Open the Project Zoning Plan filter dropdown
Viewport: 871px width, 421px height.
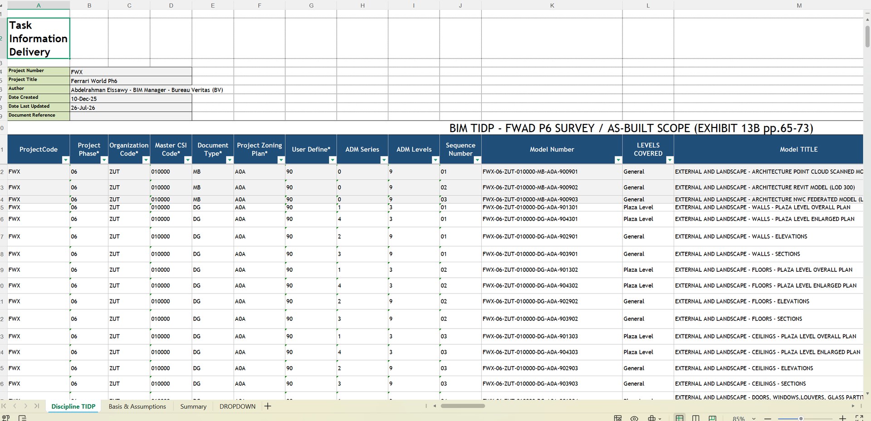(281, 160)
